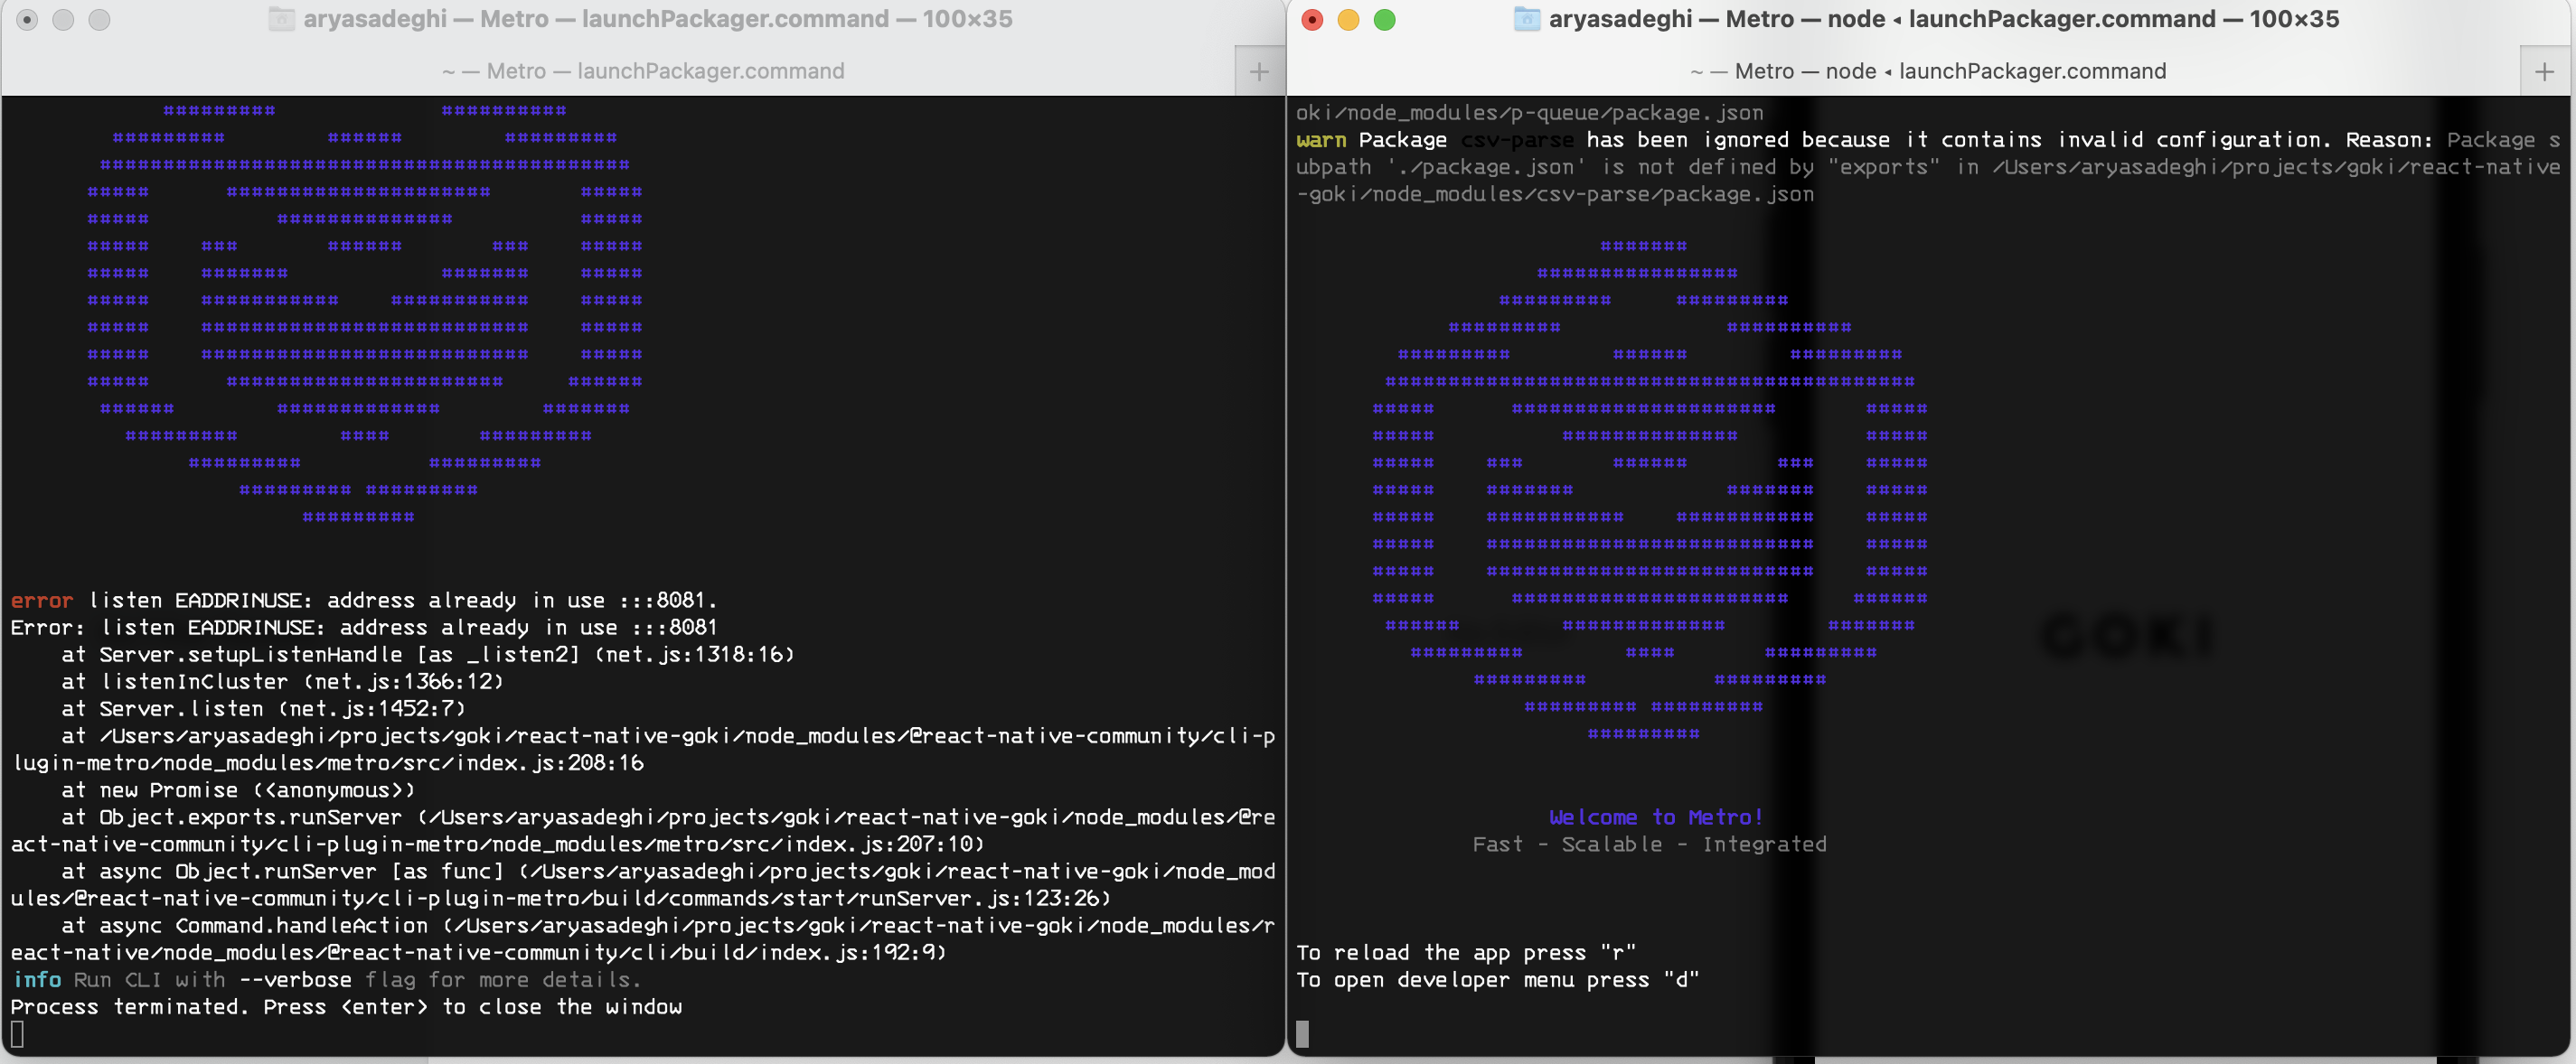This screenshot has width=2576, height=1064.
Task: Zoom the left inactive terminal window
Action: click(99, 20)
